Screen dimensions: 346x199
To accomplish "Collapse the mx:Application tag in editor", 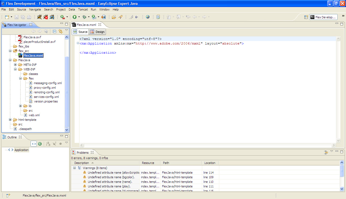I will click(78, 43).
